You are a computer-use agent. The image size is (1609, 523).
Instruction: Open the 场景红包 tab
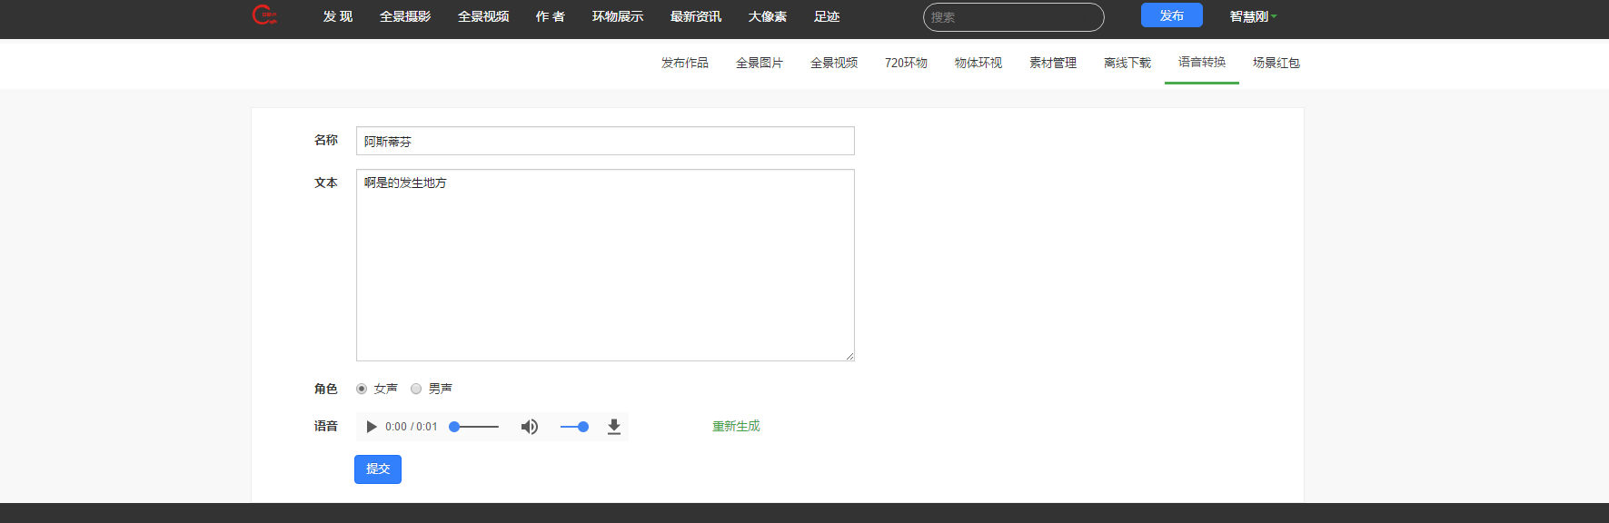pyautogui.click(x=1276, y=63)
